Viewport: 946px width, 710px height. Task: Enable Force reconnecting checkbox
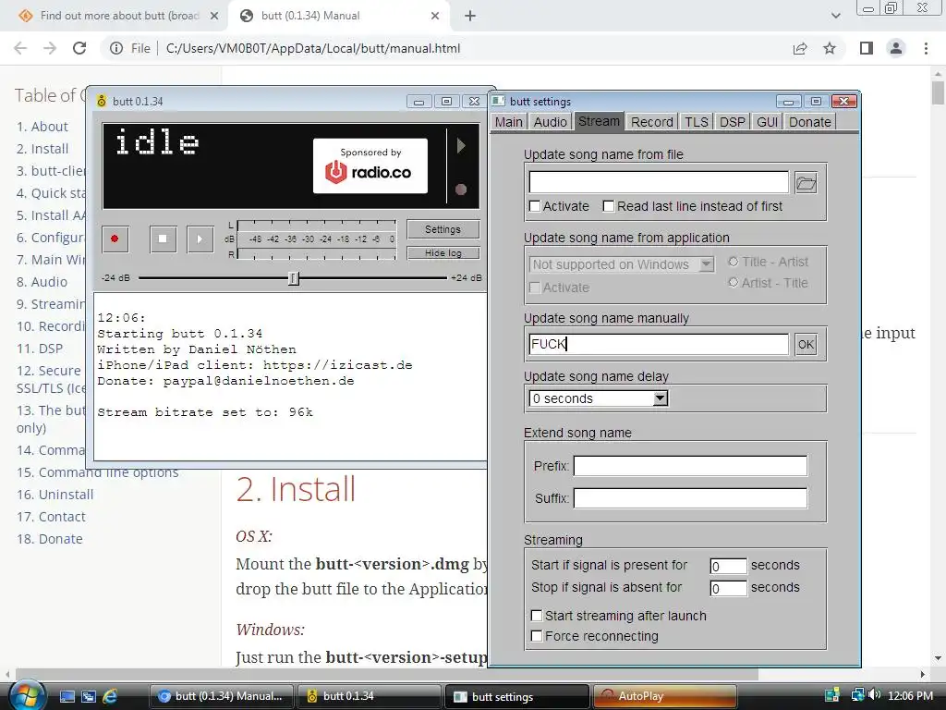pos(537,636)
